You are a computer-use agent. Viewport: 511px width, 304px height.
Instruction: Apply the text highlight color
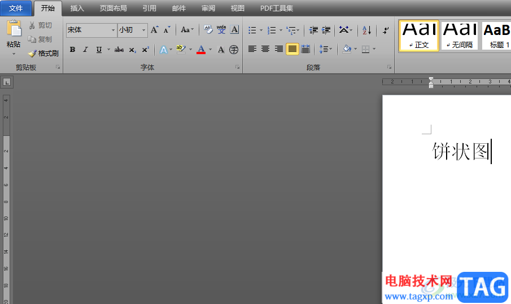pos(181,50)
